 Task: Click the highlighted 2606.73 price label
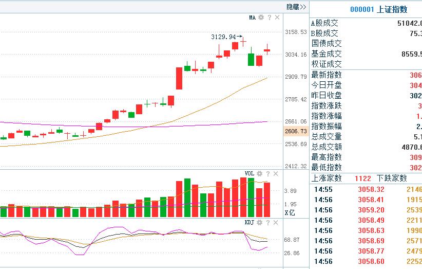tap(296, 131)
